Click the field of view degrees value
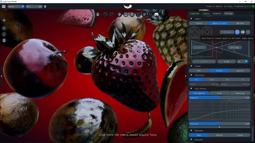Image resolution: width=255 pixels, height=143 pixels. [x=235, y=48]
